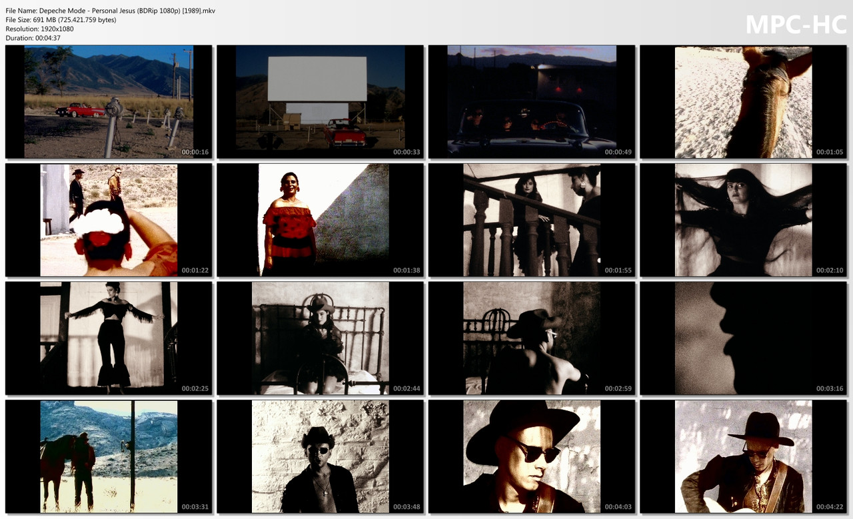The height and width of the screenshot is (519, 853).
Task: Open the thumbnail showing the red convertible at 00:00:16
Action: (x=109, y=101)
